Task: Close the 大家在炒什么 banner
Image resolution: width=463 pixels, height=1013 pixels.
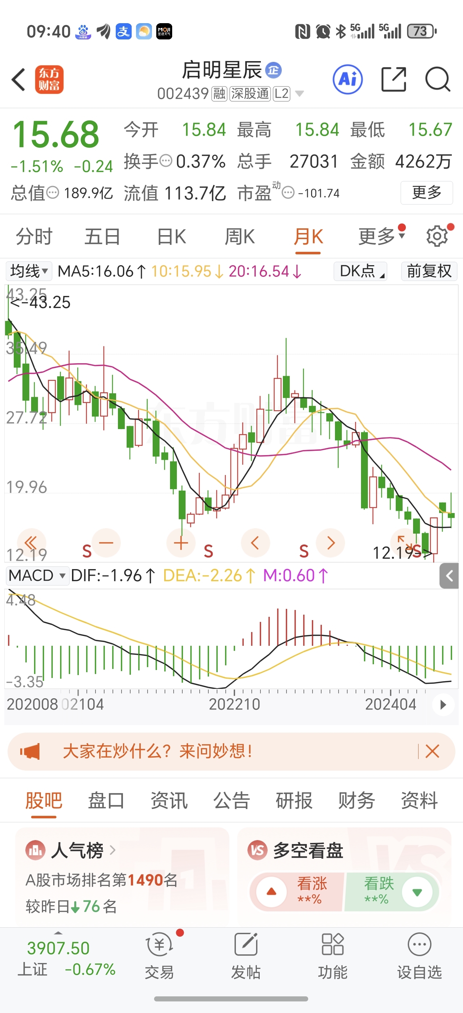Action: pyautogui.click(x=432, y=751)
